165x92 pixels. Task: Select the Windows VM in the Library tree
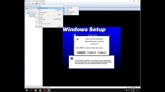[x=32, y=15]
